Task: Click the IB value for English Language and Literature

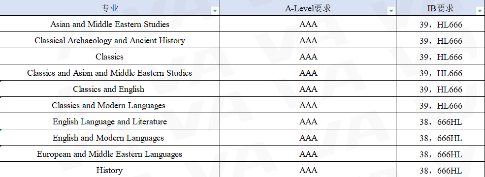Action: (441, 122)
